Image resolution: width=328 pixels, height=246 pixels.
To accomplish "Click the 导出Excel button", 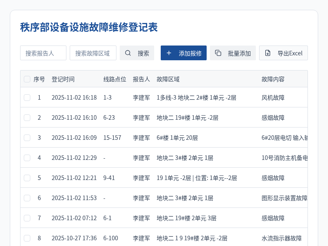I will [283, 53].
